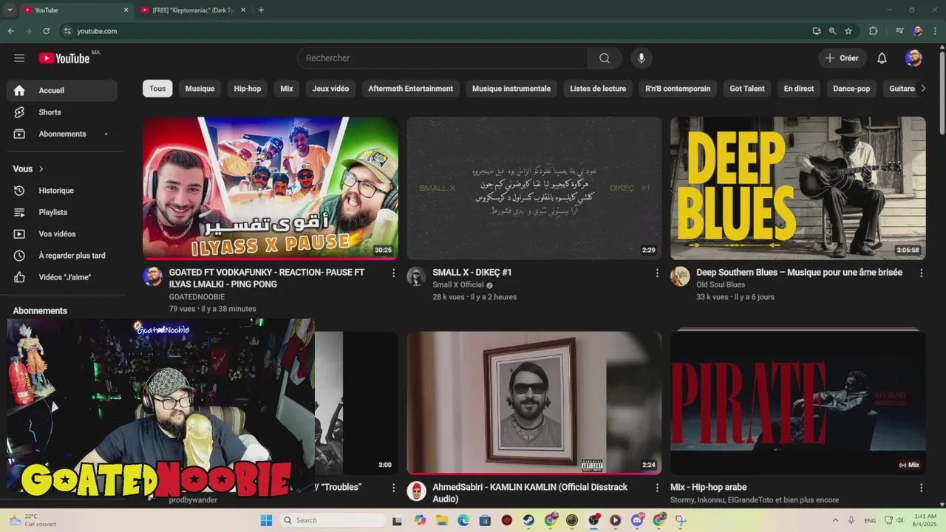The height and width of the screenshot is (532, 946).
Task: Open site information icon beside youtube.com
Action: [x=67, y=31]
